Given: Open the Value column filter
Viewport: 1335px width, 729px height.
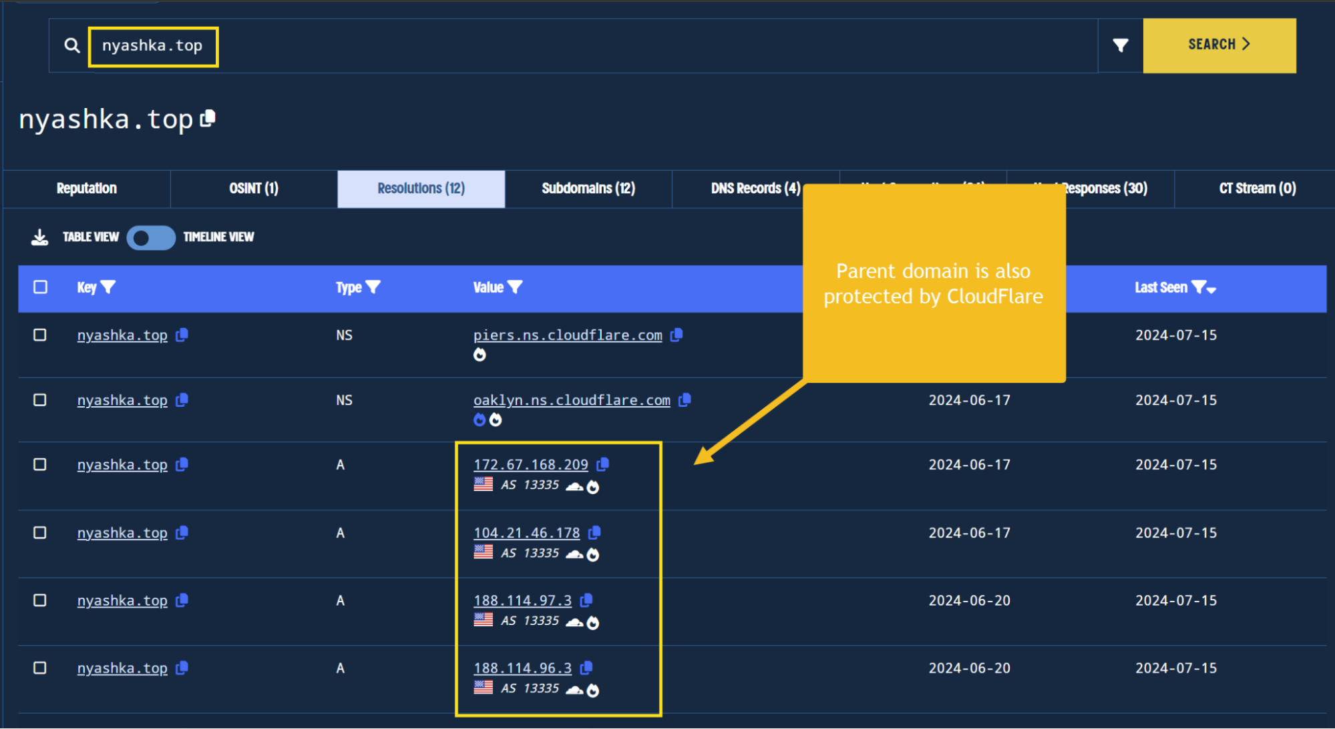Looking at the screenshot, I should click(515, 287).
